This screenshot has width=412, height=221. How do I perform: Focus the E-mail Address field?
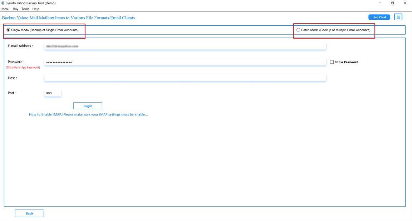[x=185, y=46]
